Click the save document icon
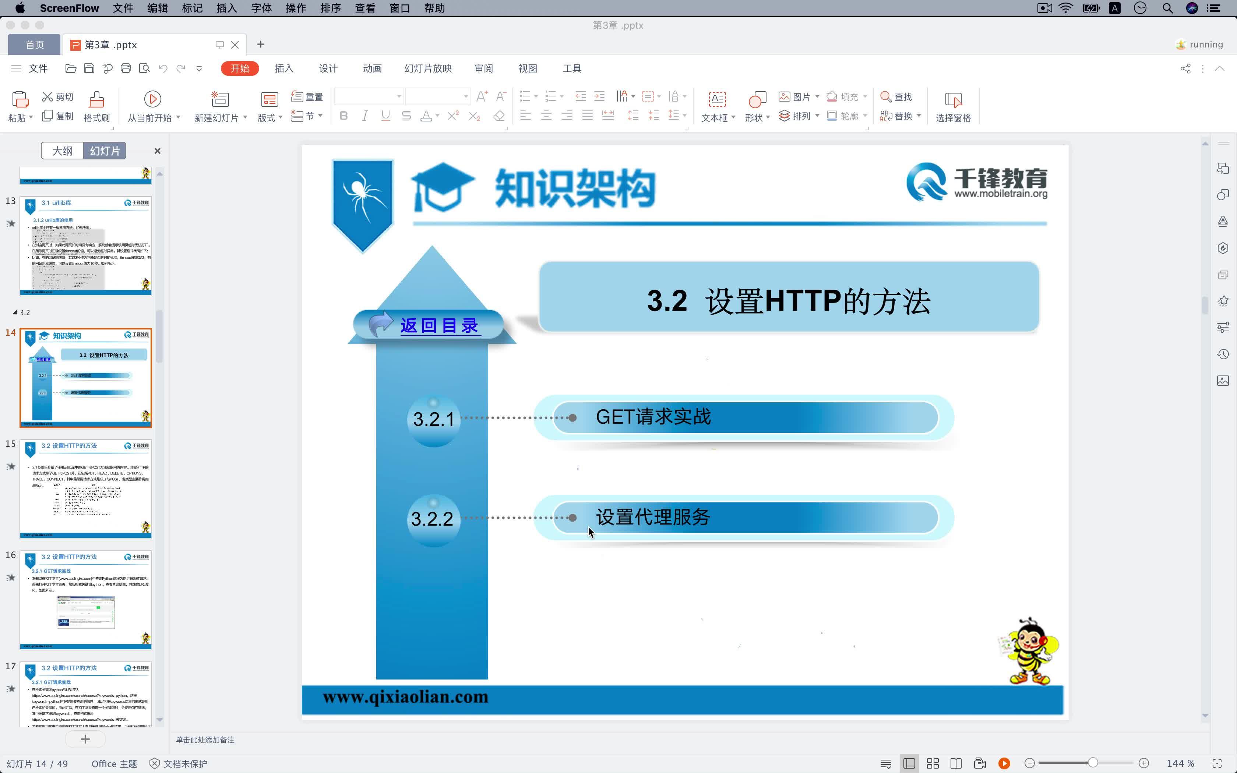This screenshot has width=1237, height=773. (89, 68)
